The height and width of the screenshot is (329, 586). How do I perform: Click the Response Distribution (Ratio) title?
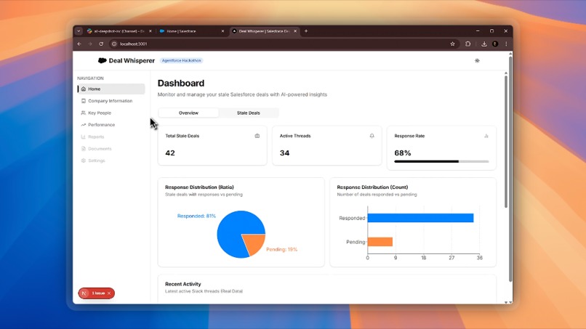click(199, 187)
